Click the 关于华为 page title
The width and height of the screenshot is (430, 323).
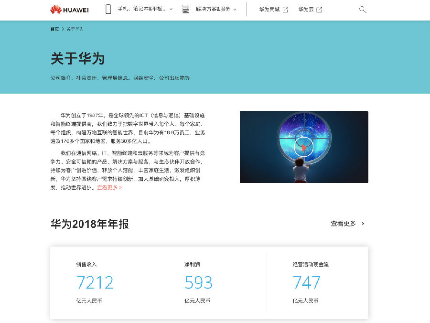click(x=77, y=58)
